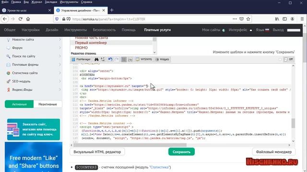
Task: Open Общее in panel navigation
Action: click(x=10, y=30)
